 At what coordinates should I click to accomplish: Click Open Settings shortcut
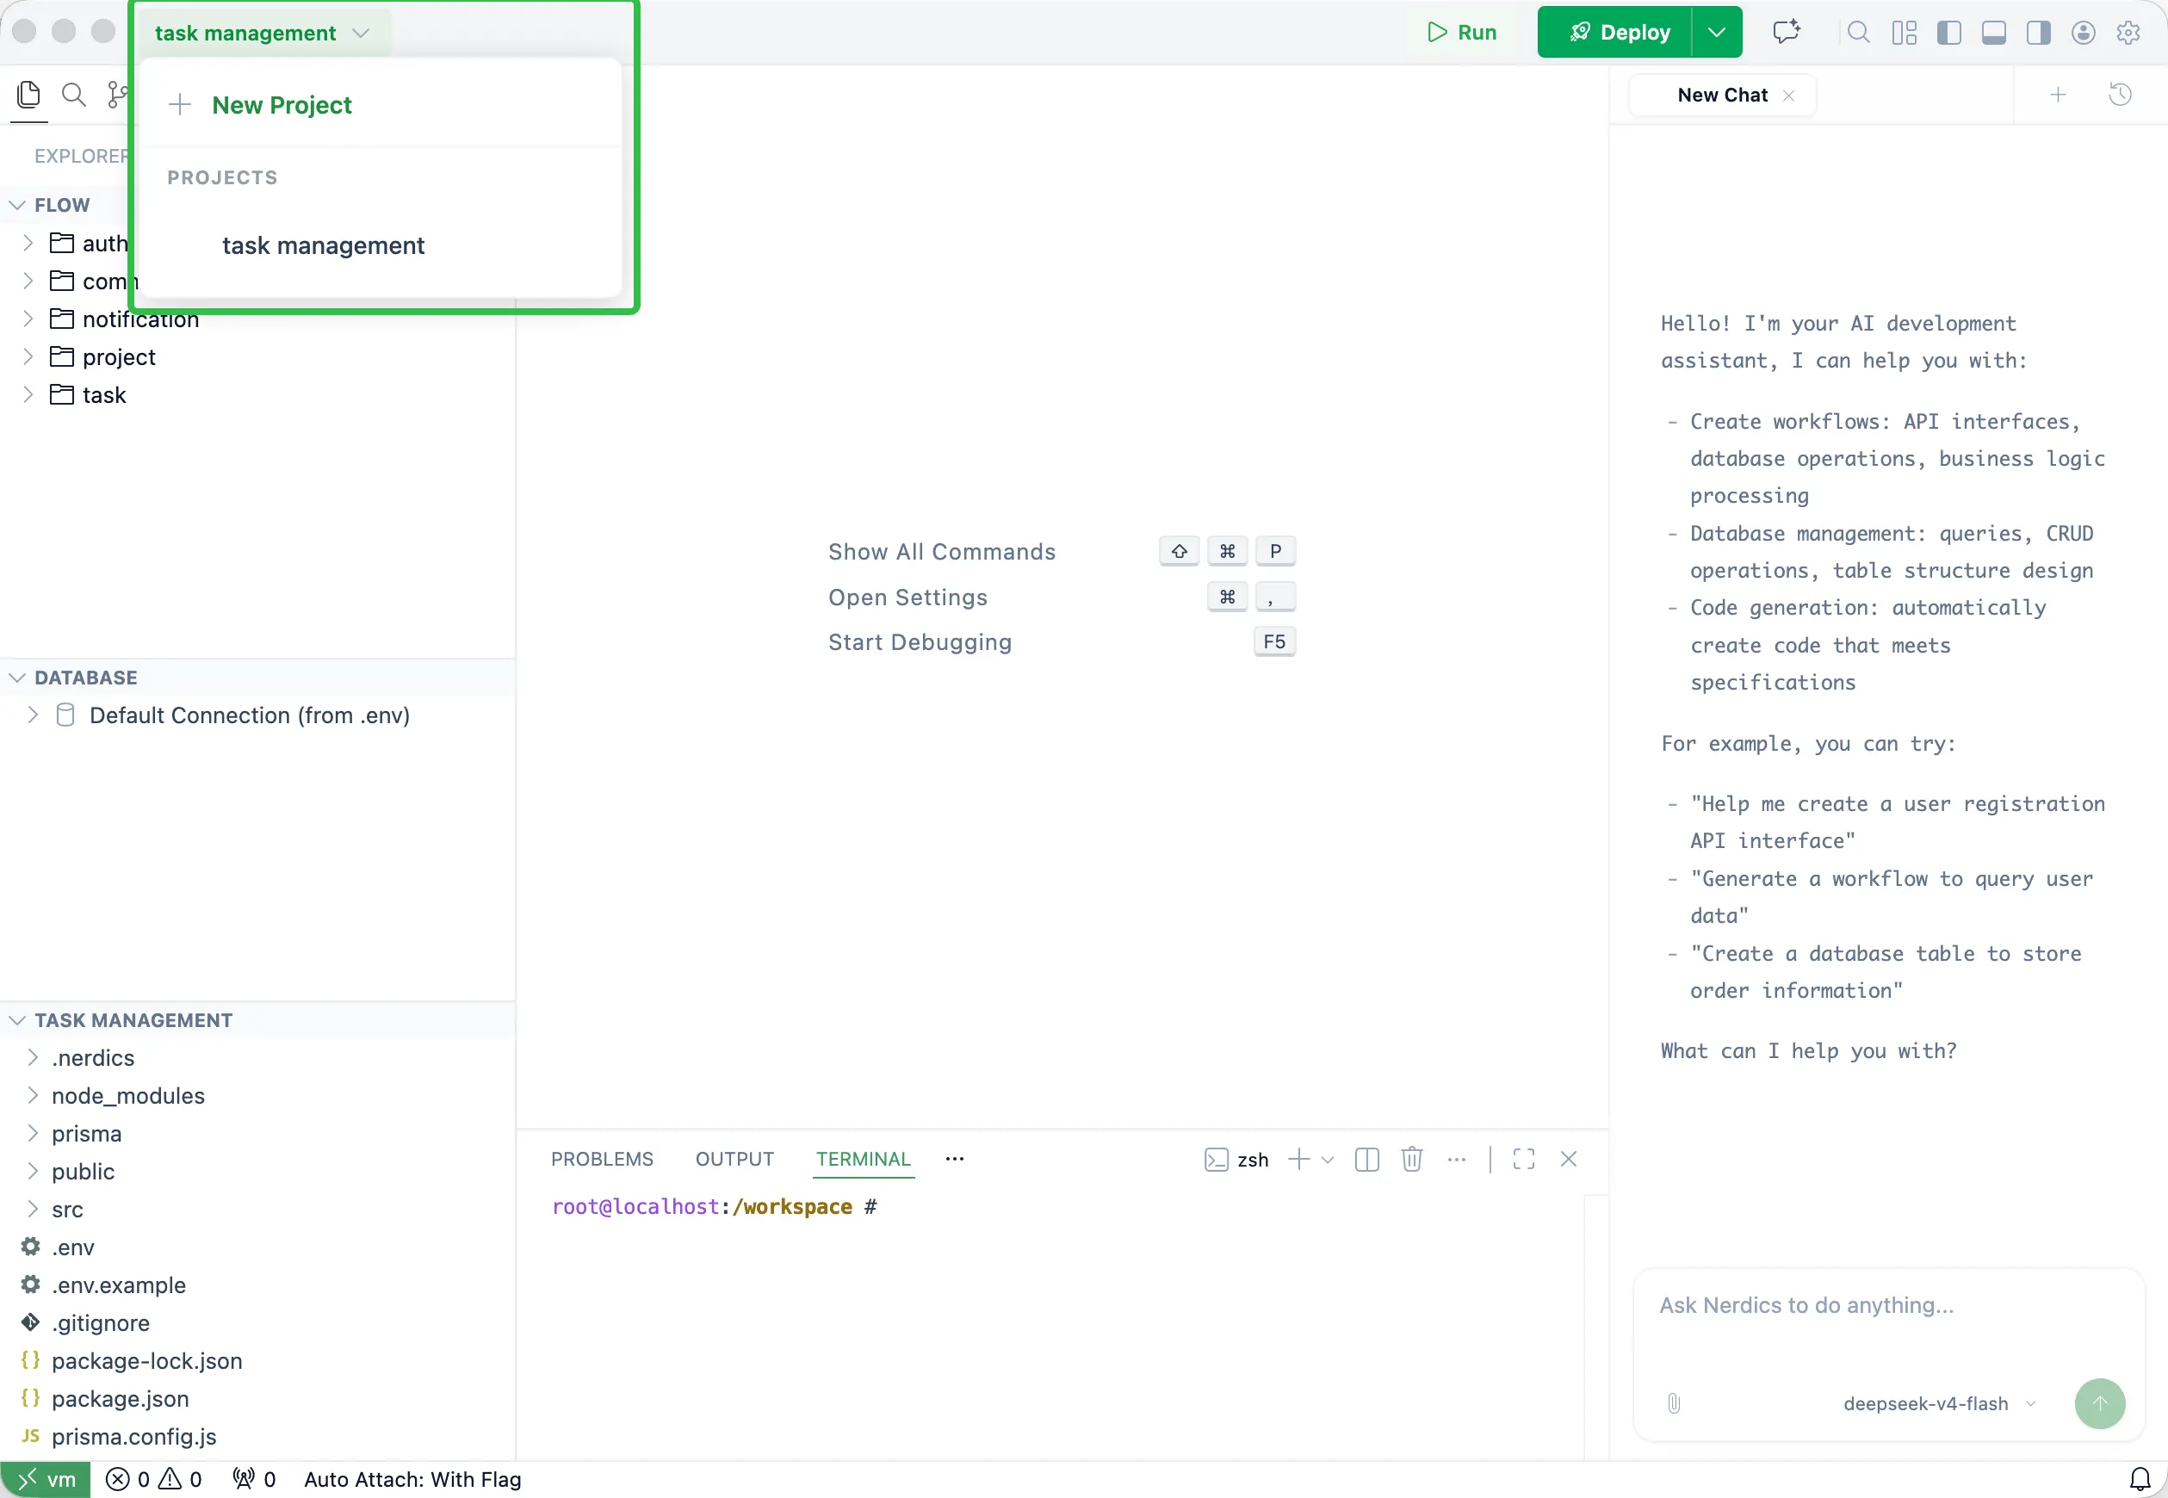tap(907, 597)
